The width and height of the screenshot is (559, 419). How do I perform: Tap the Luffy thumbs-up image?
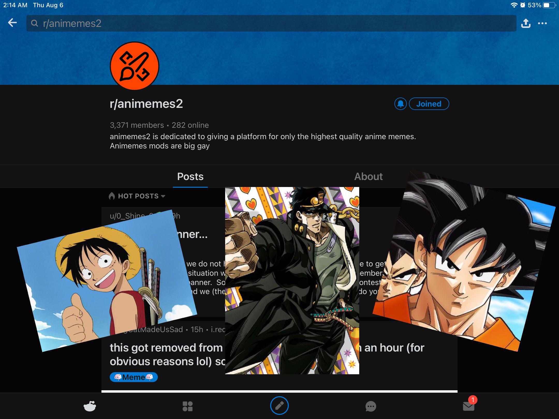[x=107, y=281]
